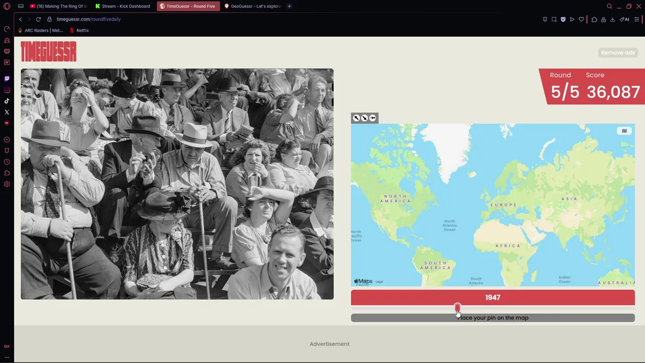Open sidebar settings gear icon

click(7, 184)
